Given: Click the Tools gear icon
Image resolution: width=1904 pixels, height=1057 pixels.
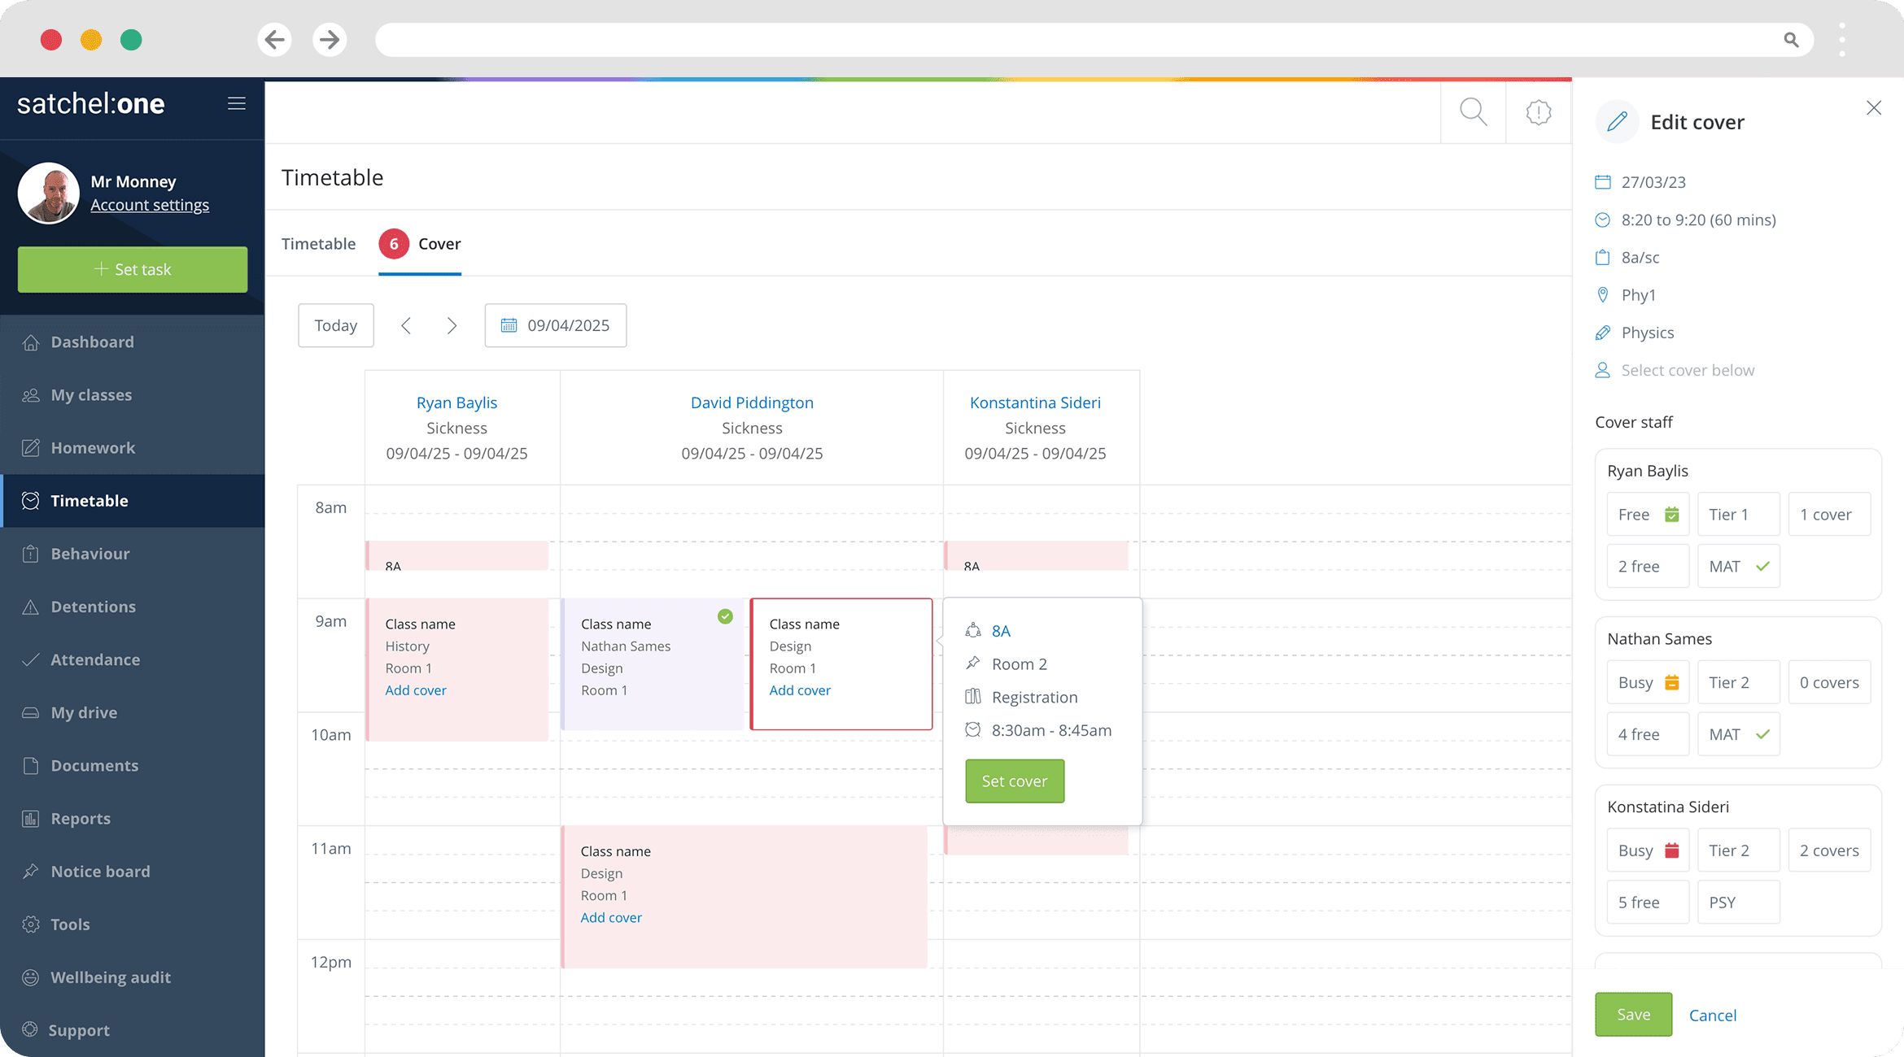Looking at the screenshot, I should point(31,924).
